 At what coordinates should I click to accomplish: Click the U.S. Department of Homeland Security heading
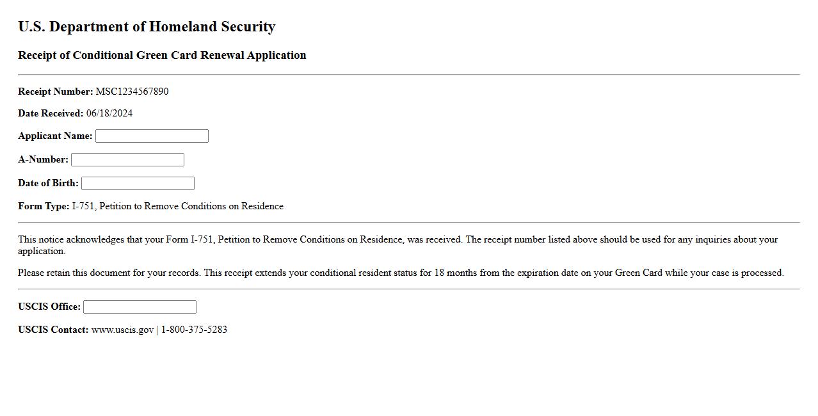(147, 27)
